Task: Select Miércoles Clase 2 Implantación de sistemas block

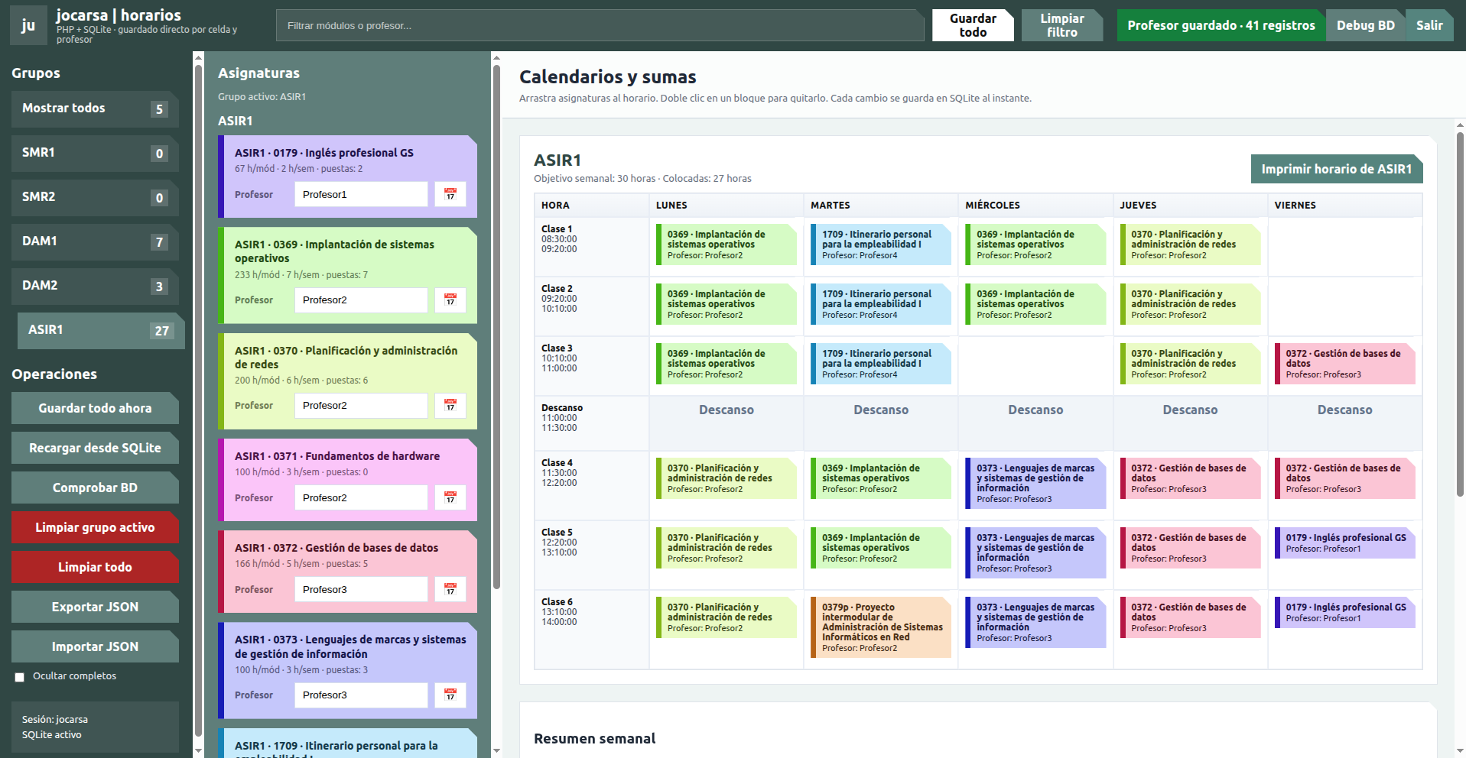Action: coord(1035,304)
